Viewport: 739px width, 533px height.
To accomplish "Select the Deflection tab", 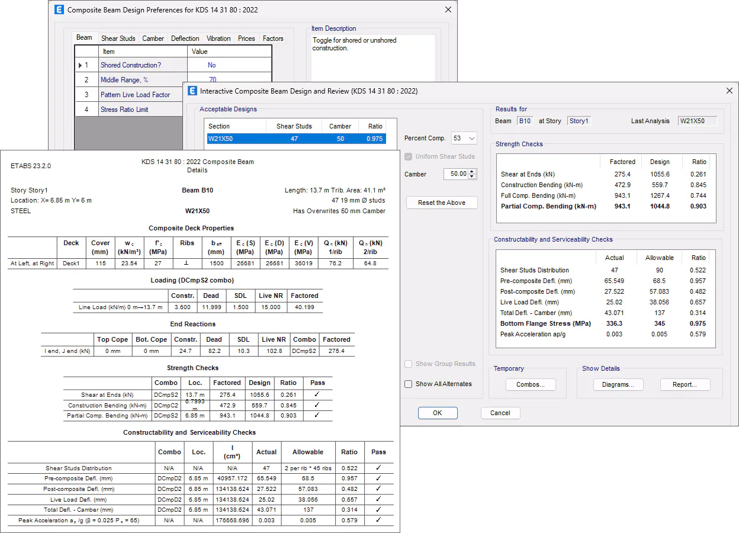I will click(185, 38).
